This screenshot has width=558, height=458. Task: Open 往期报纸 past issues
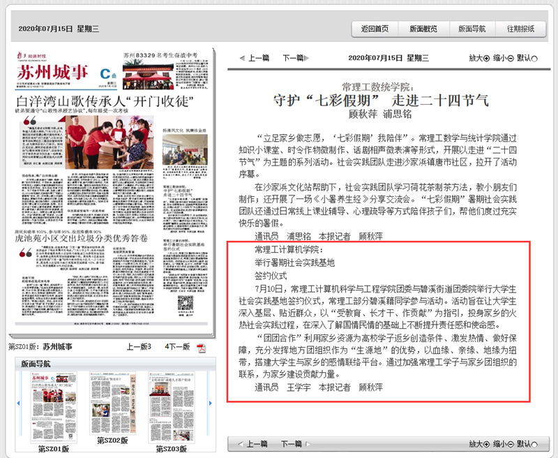coord(520,29)
